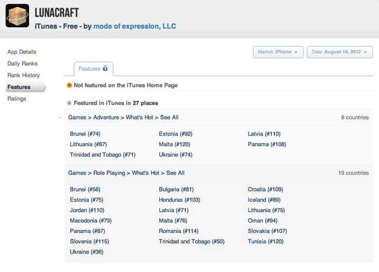The width and height of the screenshot is (379, 272).
Task: Select Panama (#108) entry
Action: (267, 144)
